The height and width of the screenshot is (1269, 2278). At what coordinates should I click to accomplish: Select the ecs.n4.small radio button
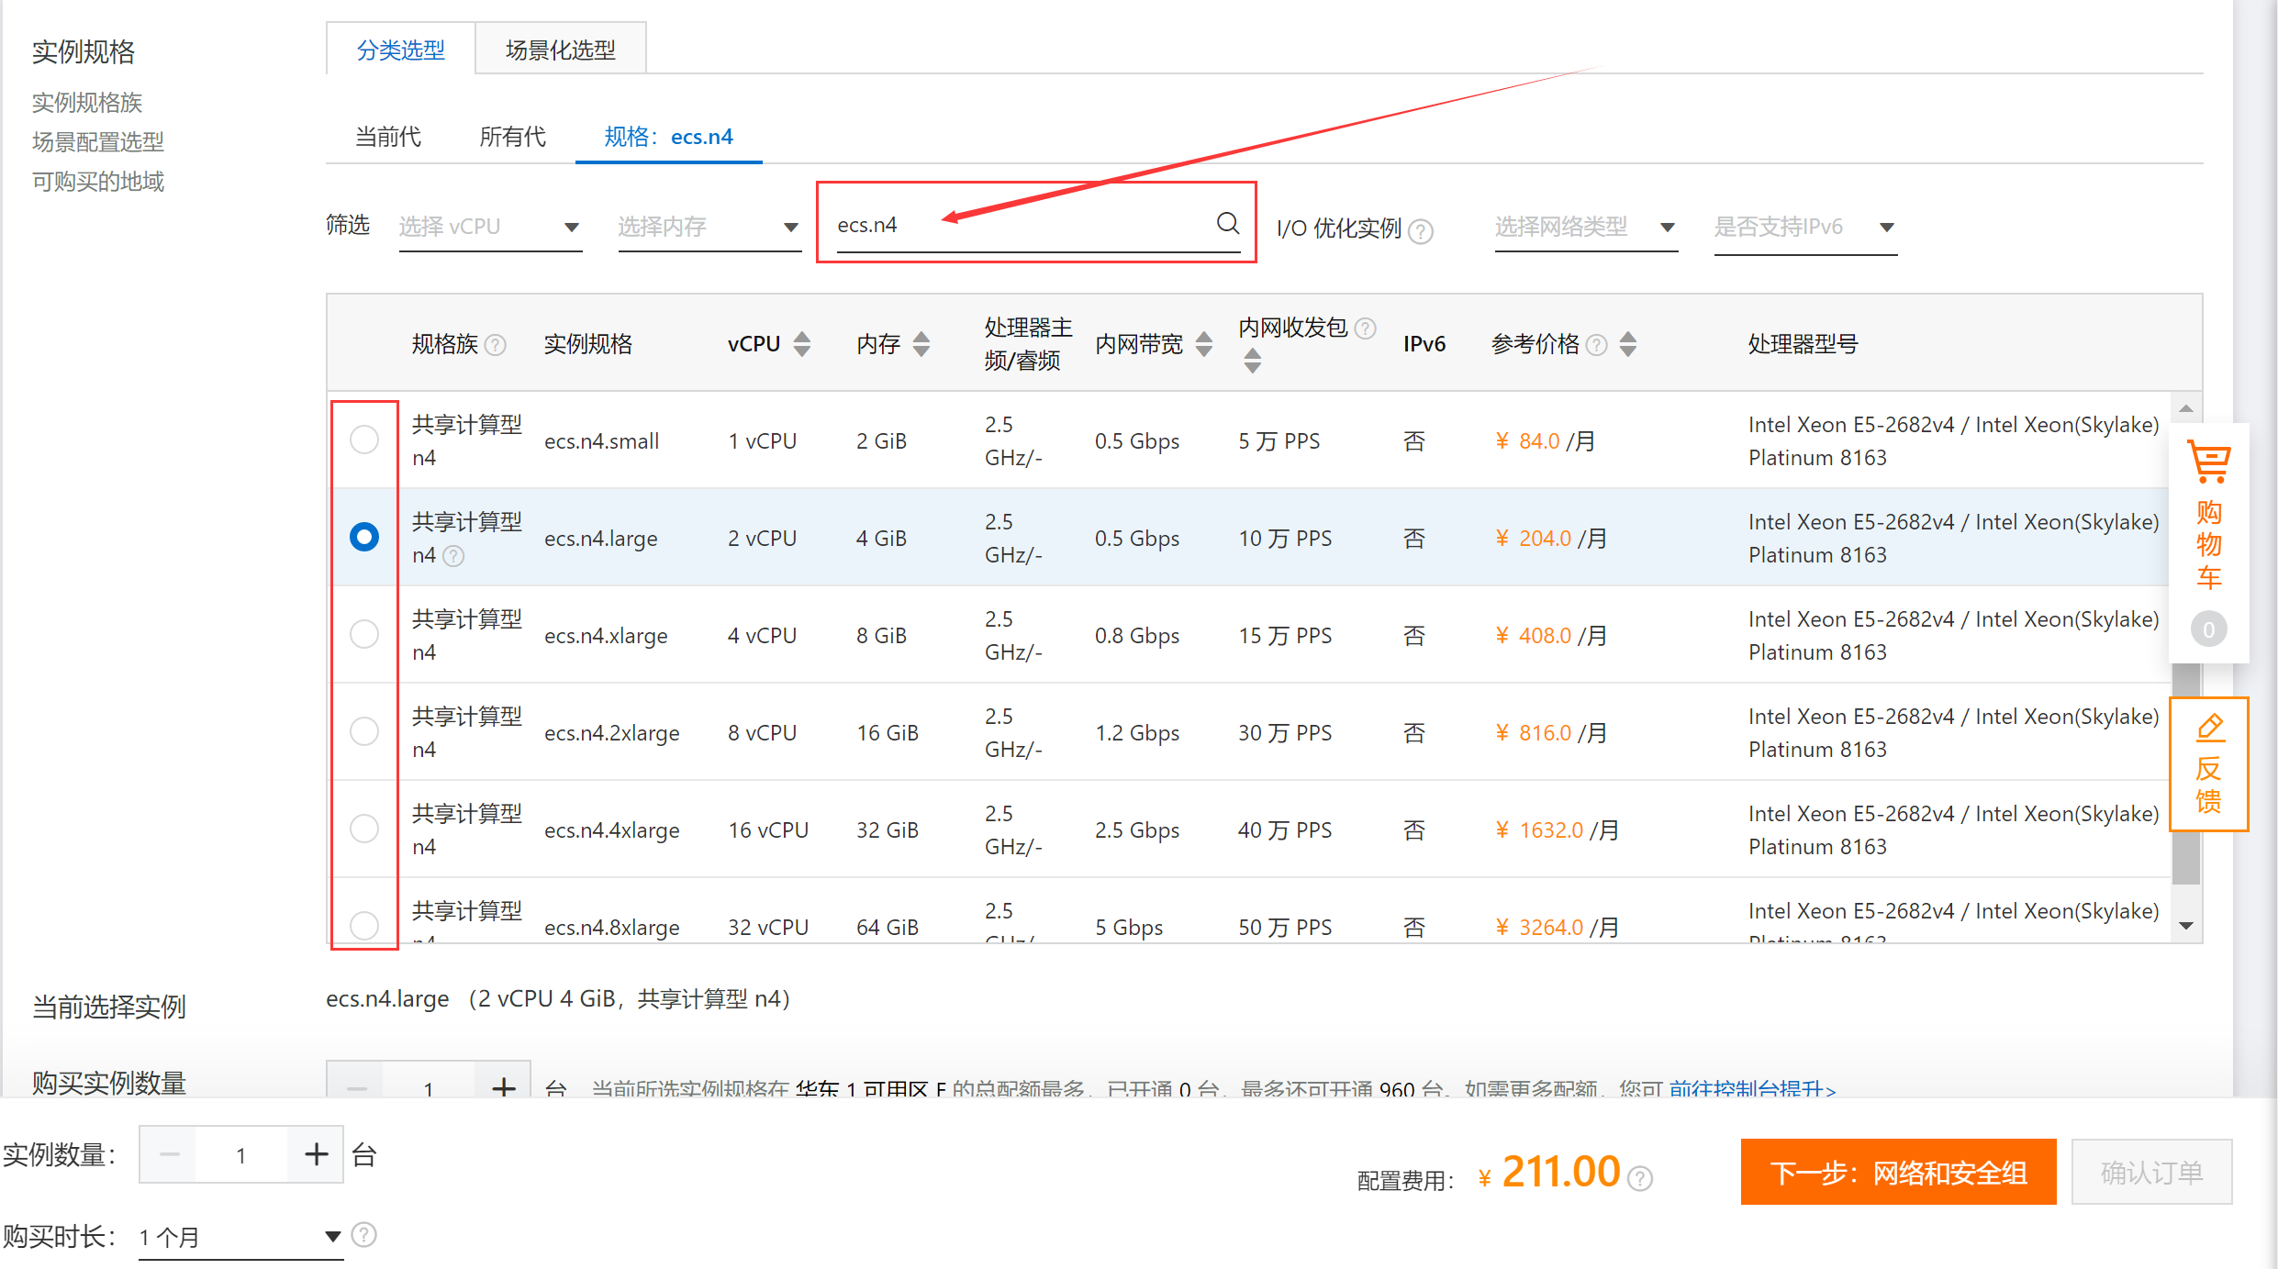(x=364, y=440)
